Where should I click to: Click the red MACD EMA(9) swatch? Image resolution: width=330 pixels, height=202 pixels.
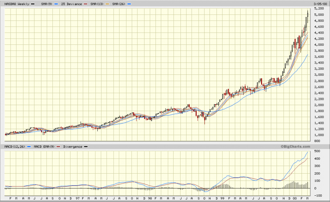click(58, 147)
